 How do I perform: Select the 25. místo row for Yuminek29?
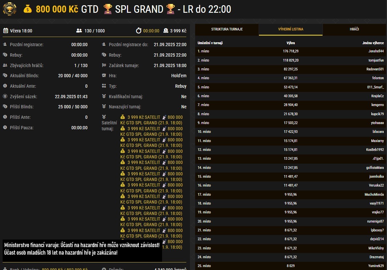point(290,266)
